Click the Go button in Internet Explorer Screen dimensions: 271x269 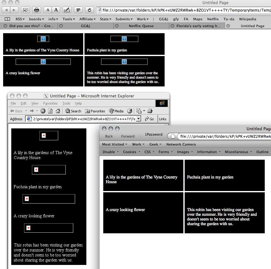[150, 119]
